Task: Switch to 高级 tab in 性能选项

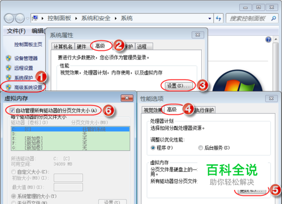Action: click(172, 110)
